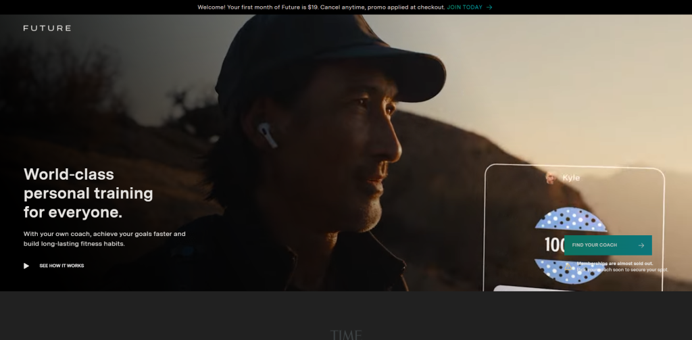
Task: Click the arrow next to JOIN TODAY
Action: coord(489,7)
